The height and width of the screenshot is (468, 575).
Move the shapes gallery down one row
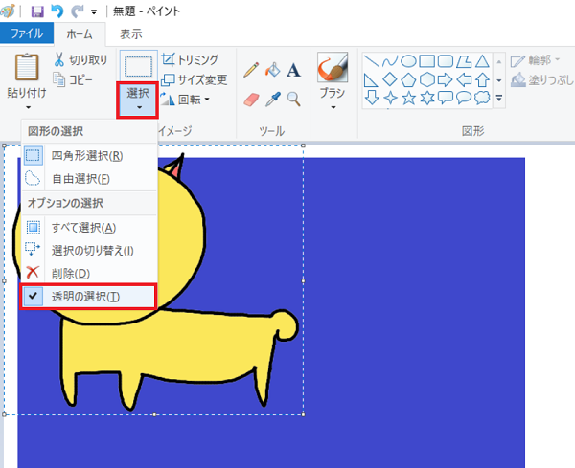(x=499, y=80)
